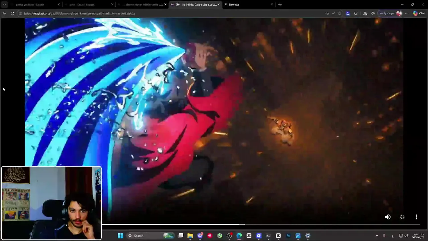This screenshot has width=428, height=241.
Task: Open the tab search dropdown arrow
Action: point(4,5)
